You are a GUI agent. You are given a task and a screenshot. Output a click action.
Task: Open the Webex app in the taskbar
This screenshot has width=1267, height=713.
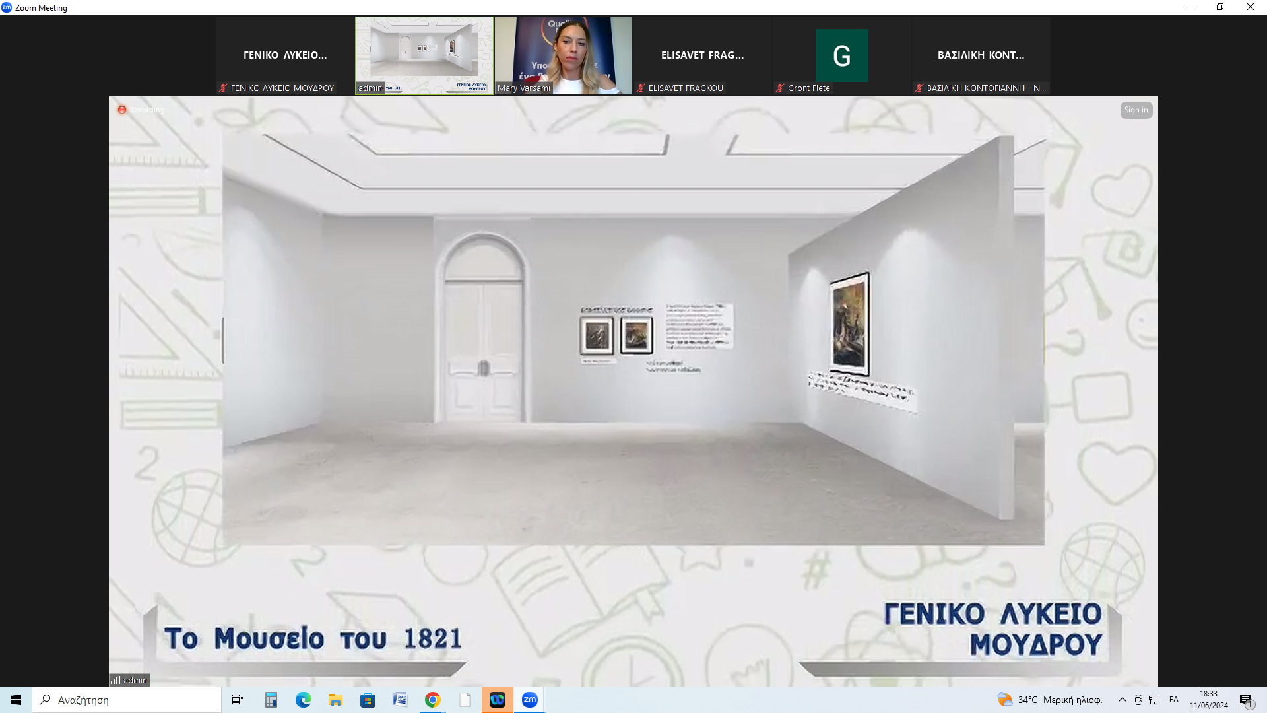[x=497, y=700]
